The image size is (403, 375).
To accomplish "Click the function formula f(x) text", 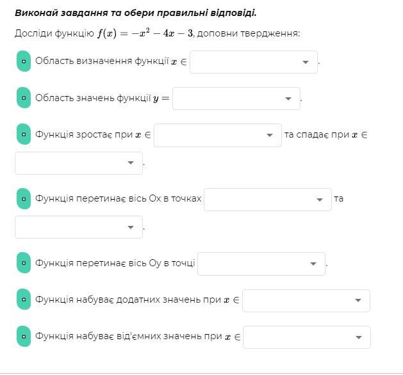I will (145, 33).
